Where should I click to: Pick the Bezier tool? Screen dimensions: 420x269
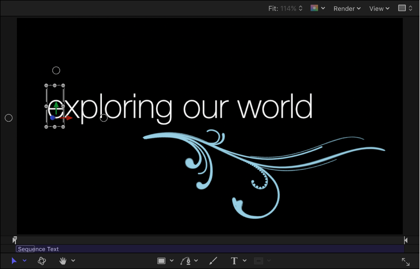[x=185, y=261]
